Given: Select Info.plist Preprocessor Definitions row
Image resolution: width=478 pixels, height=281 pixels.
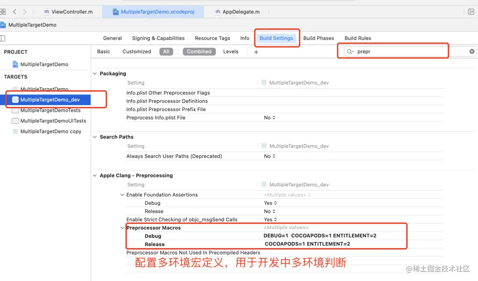Looking at the screenshot, I should 285,101.
